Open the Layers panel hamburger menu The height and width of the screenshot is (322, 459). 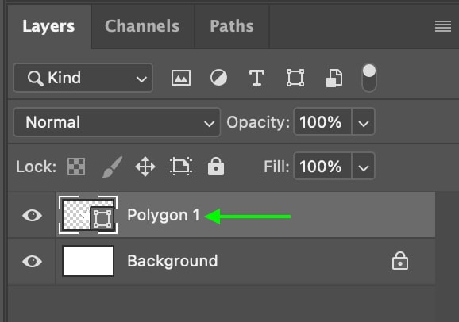click(443, 26)
